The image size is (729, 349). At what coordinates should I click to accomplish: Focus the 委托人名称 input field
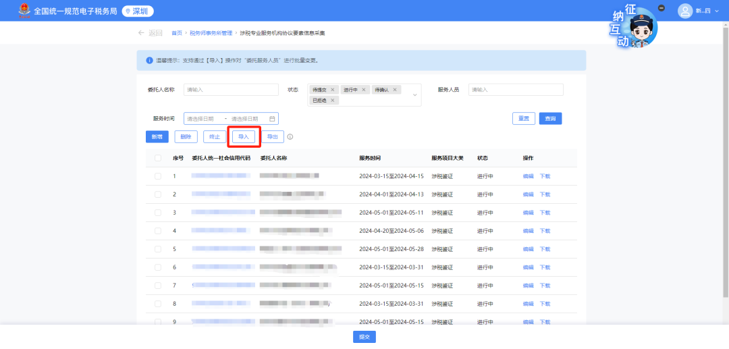tap(231, 90)
